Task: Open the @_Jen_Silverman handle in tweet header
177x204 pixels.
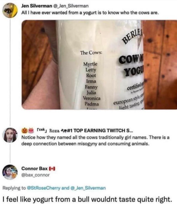Action: (x=71, y=6)
